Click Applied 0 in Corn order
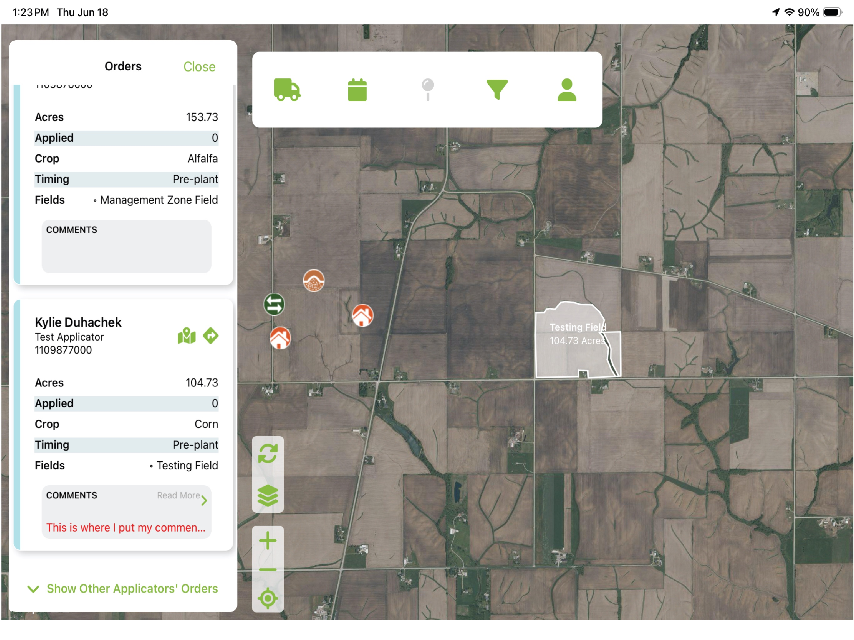The height and width of the screenshot is (640, 854). click(126, 403)
